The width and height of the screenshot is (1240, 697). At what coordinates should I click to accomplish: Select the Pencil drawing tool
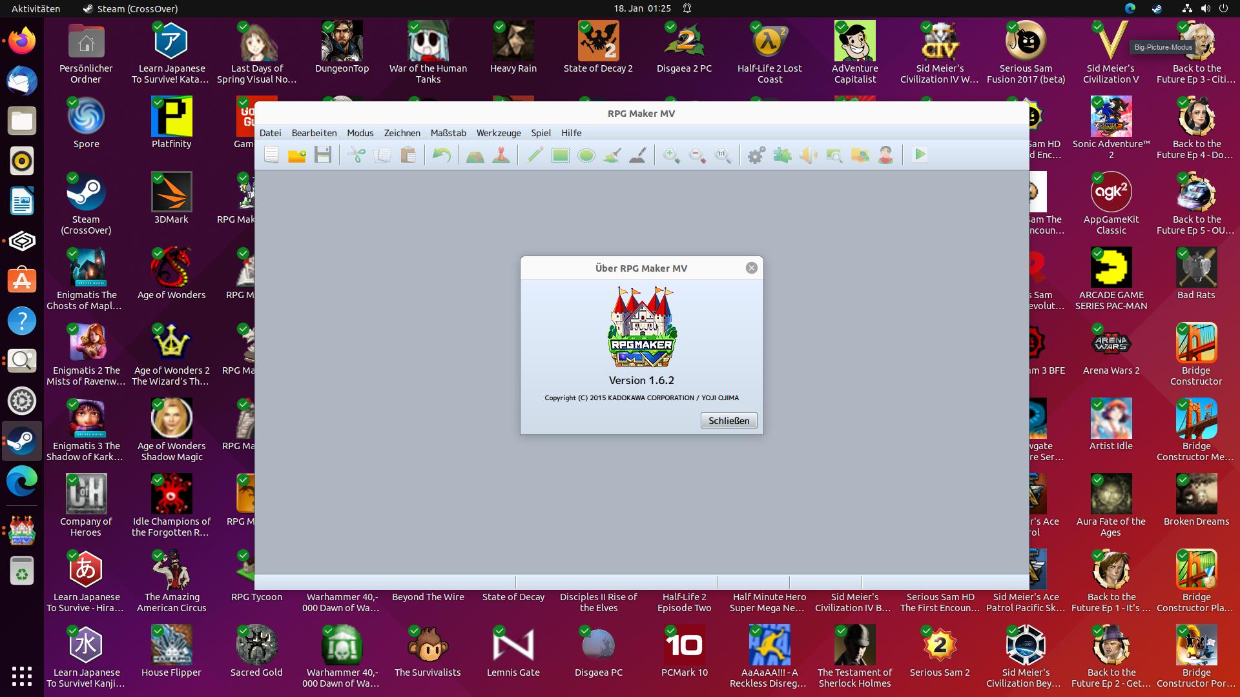(x=534, y=155)
